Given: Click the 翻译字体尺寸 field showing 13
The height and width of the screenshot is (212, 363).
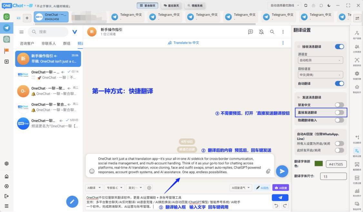Looking at the screenshot, I should coord(333,176).
